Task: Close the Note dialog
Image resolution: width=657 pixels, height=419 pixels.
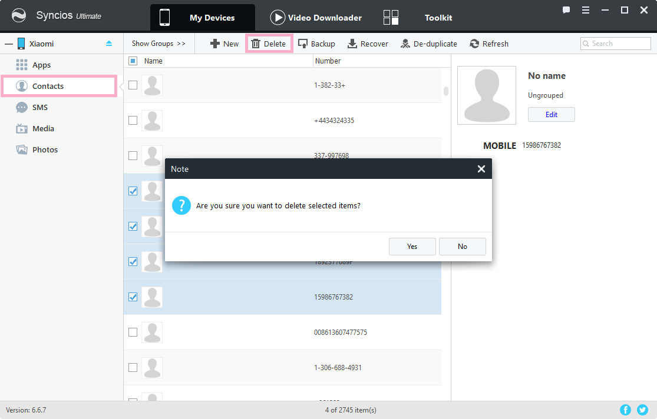Action: pos(481,169)
